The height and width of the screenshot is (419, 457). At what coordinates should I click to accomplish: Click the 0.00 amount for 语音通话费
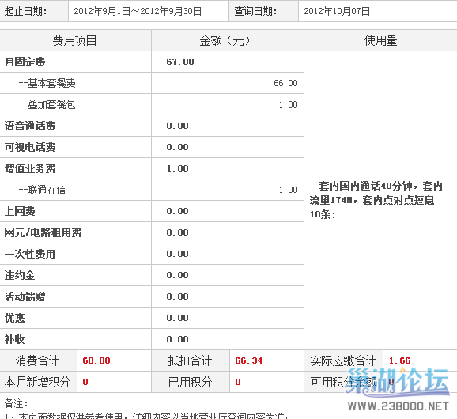(177, 126)
